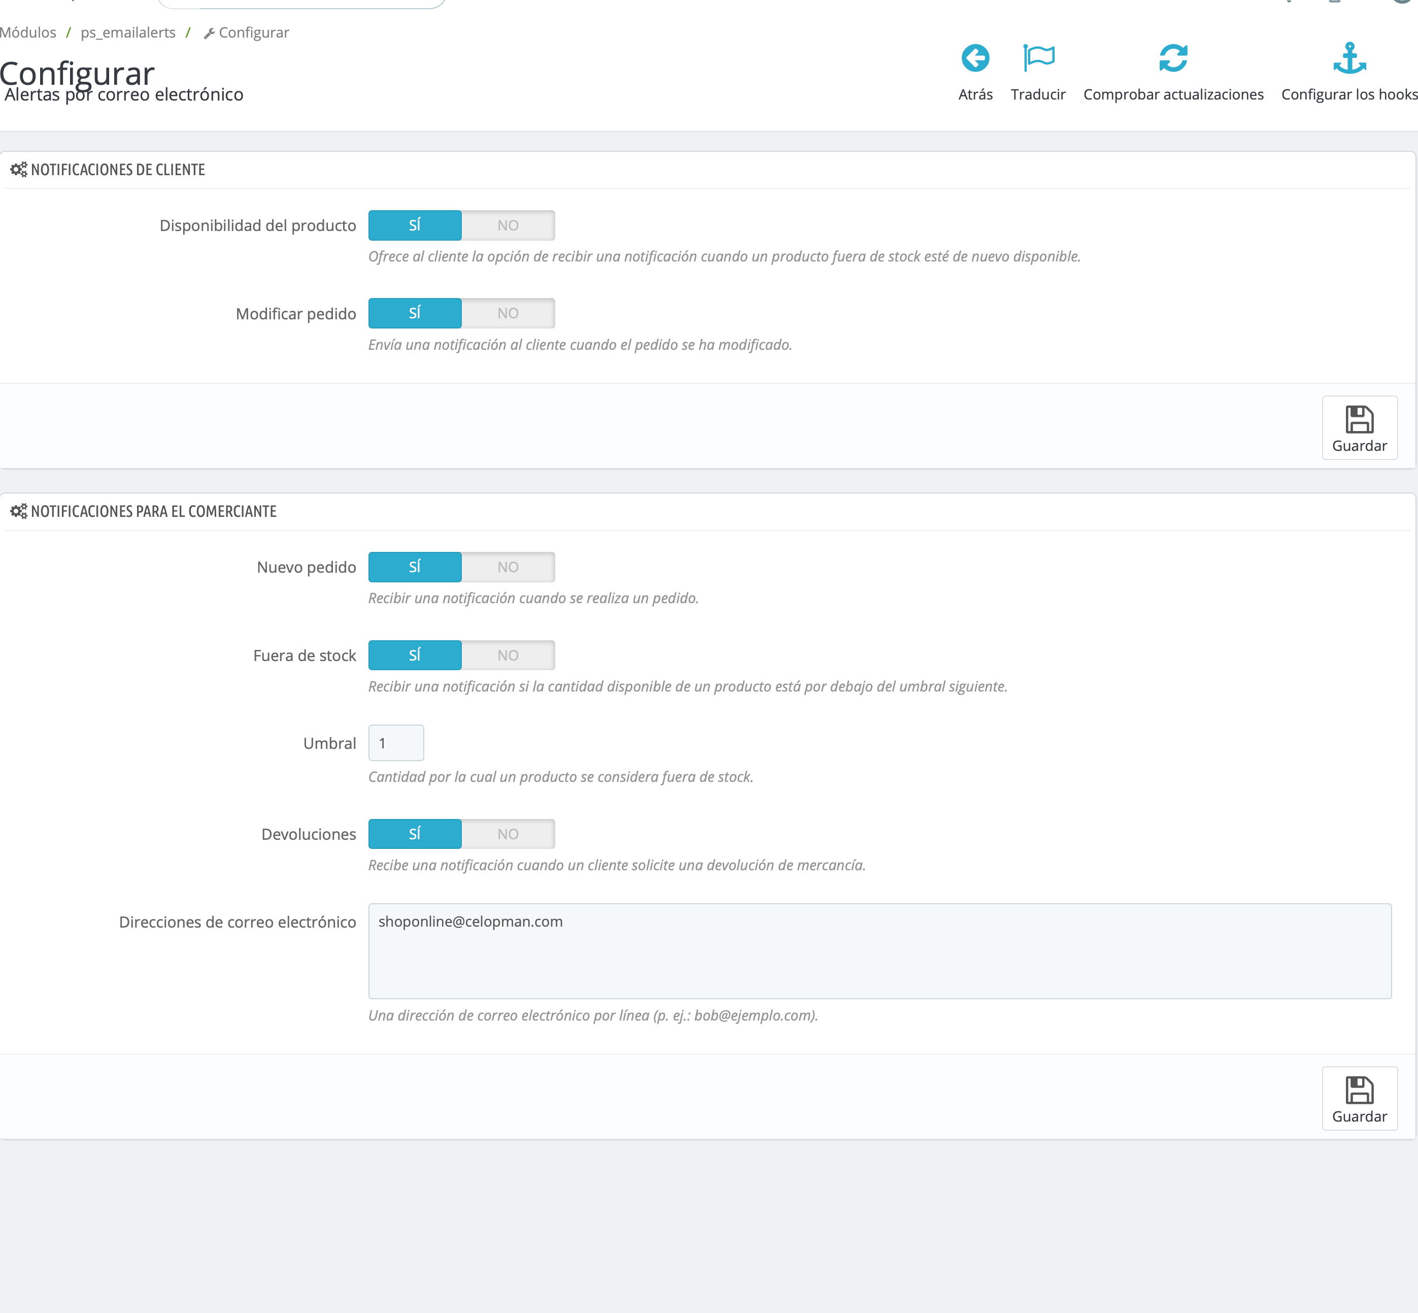Click the Direcciones de correo electrónico label

pyautogui.click(x=237, y=922)
